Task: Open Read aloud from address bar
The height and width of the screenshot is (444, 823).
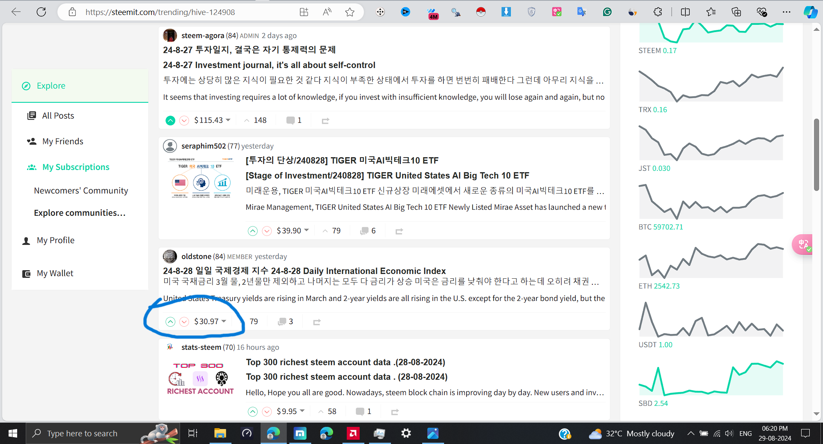Action: pyautogui.click(x=327, y=12)
